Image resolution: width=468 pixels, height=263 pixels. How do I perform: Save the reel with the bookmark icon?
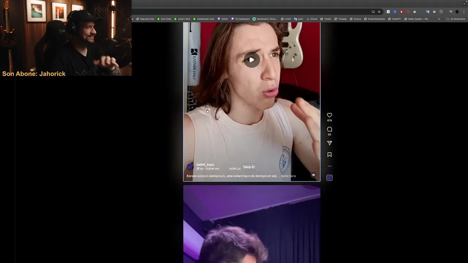coord(329,155)
